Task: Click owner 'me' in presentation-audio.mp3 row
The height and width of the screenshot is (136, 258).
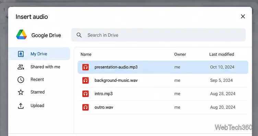Action: 177,67
